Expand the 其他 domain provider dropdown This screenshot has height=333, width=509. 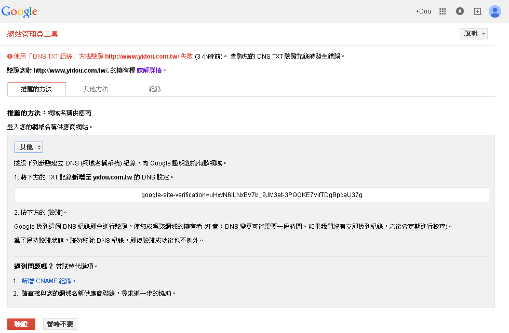[x=29, y=147]
